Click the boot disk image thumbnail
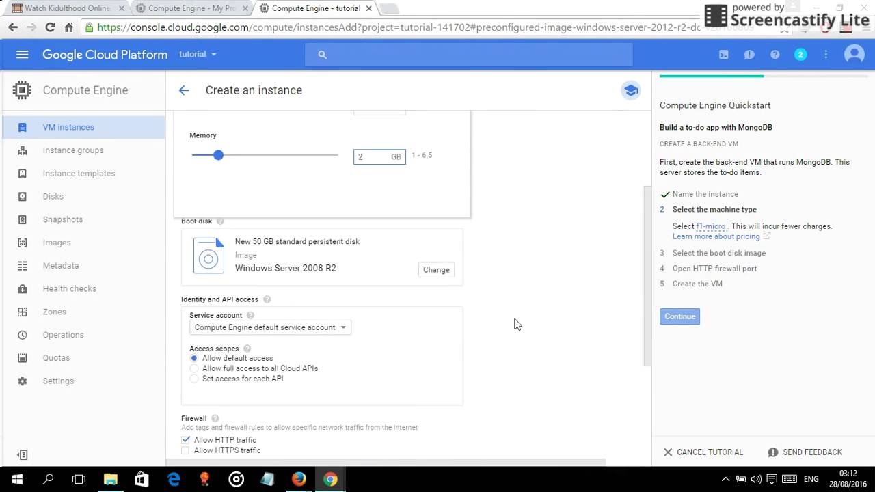 (208, 256)
